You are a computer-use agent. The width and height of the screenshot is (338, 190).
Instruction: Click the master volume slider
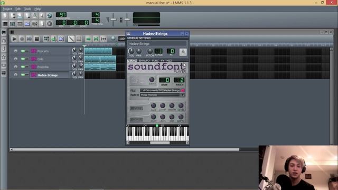coord(113,20)
